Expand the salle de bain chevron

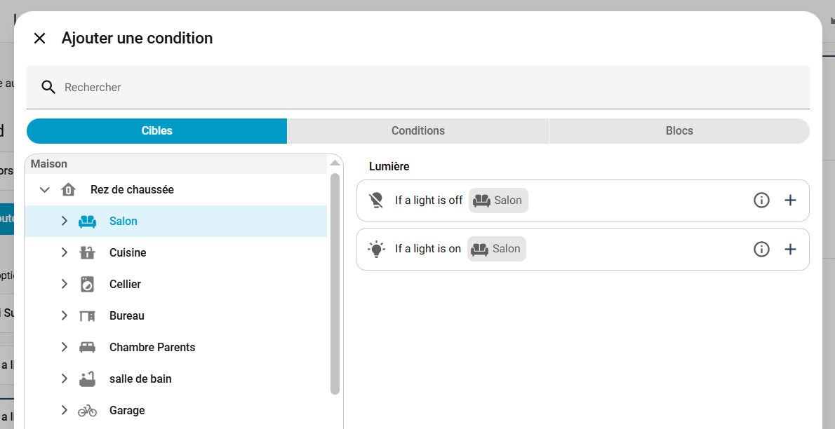pyautogui.click(x=65, y=379)
